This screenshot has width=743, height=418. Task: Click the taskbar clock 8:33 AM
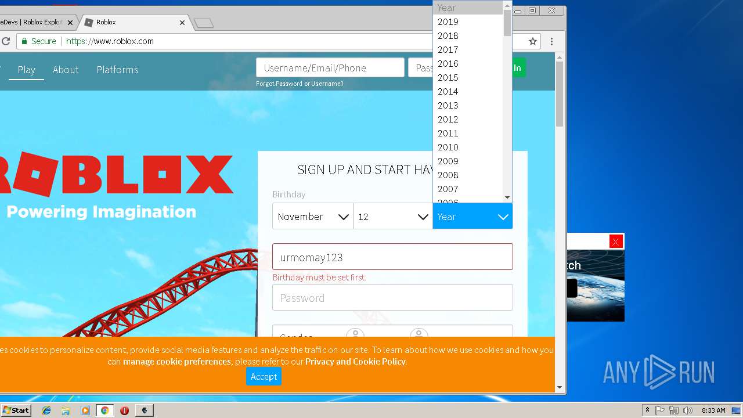pos(713,410)
